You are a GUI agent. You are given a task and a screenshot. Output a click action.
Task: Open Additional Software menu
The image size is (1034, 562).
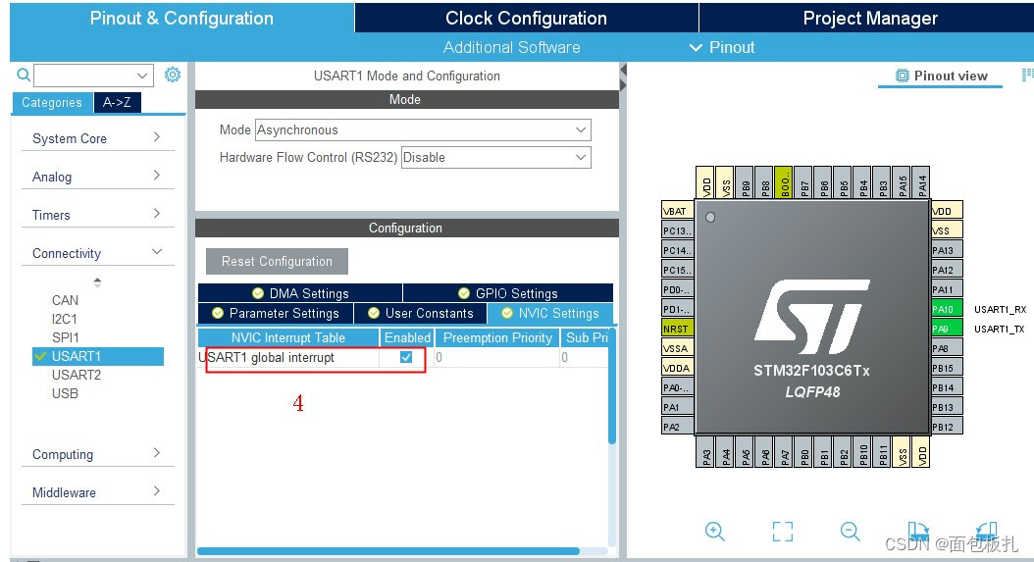coord(512,47)
